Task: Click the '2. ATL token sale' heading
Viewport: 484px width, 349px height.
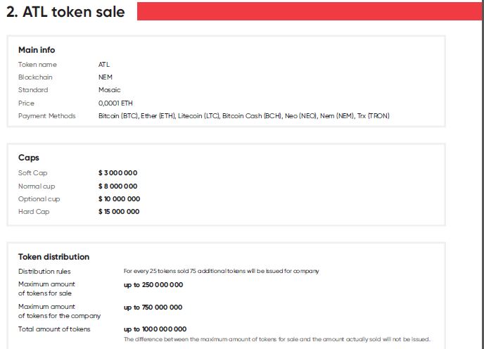Action: click(65, 12)
